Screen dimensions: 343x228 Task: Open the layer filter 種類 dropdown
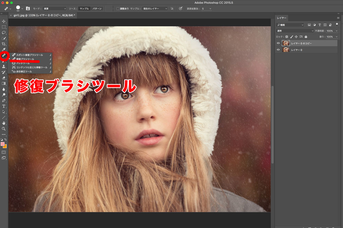(290, 25)
